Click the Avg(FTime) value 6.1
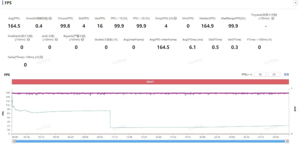 (192, 47)
